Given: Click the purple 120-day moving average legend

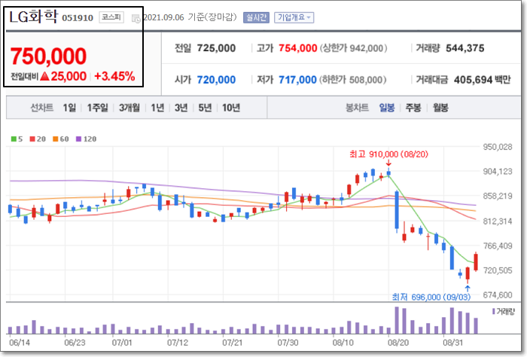Looking at the screenshot, I should [x=86, y=139].
